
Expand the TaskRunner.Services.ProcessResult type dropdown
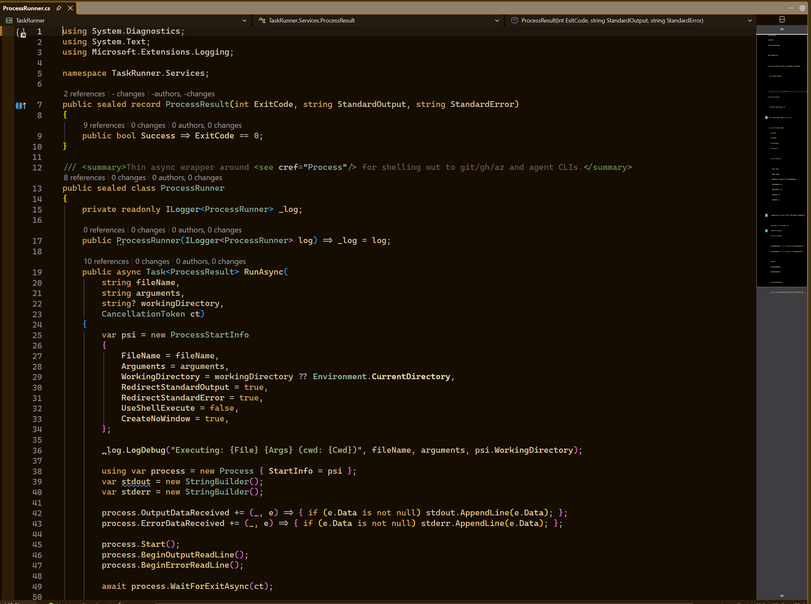497,21
